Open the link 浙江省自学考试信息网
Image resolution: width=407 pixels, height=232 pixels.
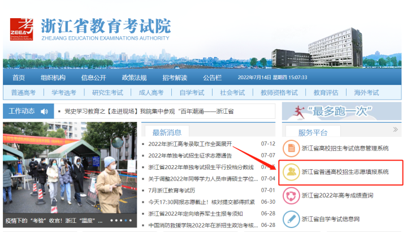tap(331, 219)
